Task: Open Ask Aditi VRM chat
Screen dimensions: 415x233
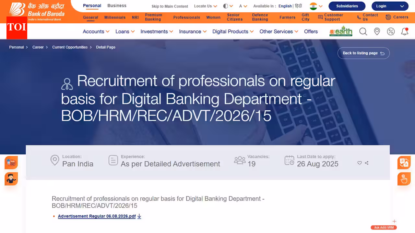Action: click(x=384, y=227)
